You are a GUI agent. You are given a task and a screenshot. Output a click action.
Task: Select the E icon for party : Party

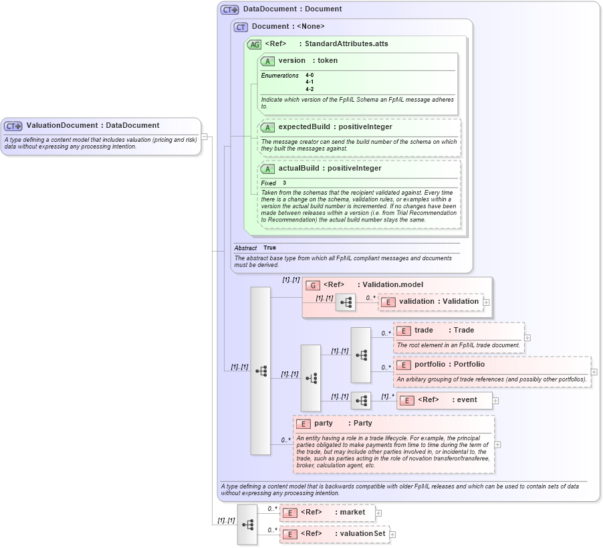303,423
